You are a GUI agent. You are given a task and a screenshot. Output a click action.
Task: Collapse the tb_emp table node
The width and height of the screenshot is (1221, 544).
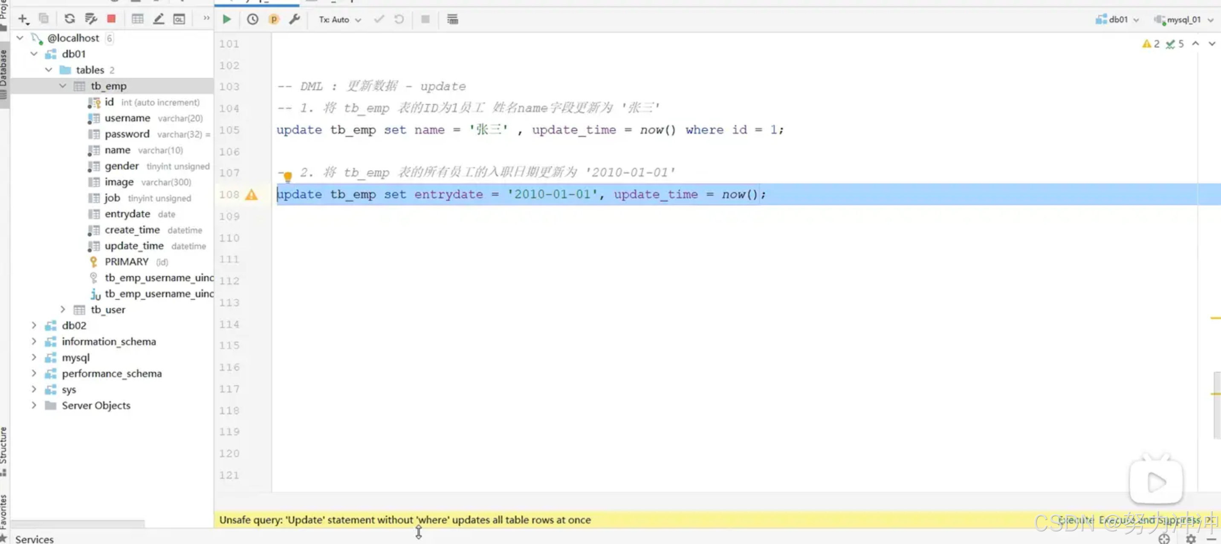[63, 86]
